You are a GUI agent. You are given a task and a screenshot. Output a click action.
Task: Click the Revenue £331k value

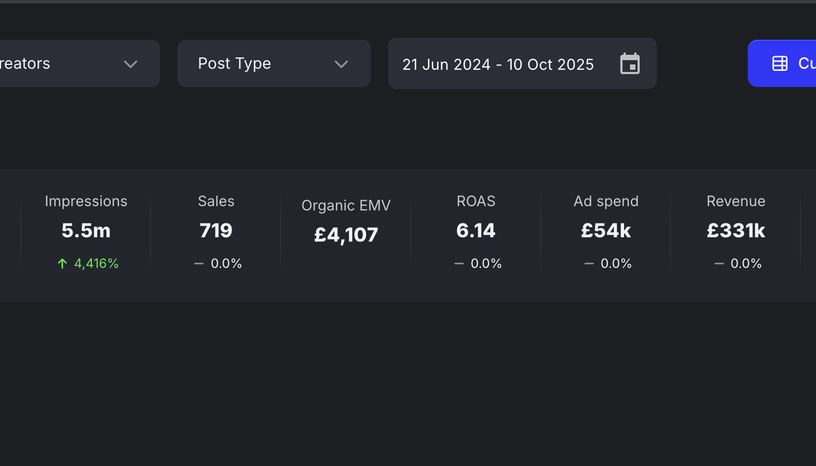coord(736,230)
